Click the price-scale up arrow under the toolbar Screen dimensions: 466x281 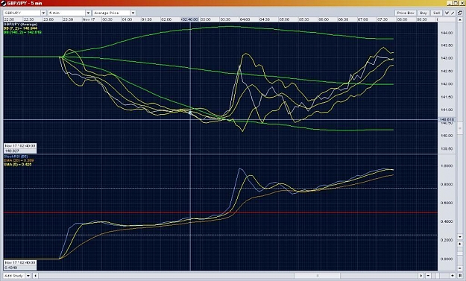tap(460, 19)
